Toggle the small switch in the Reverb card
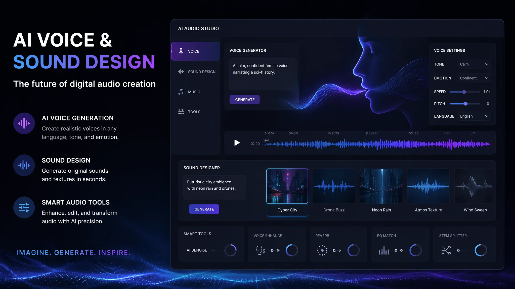This screenshot has width=515, height=289. pyautogui.click(x=337, y=250)
